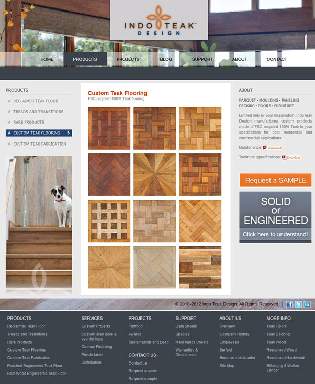Select Custom Teak Fabrication in sidebar
Viewport: 315px width, 384px height.
[40, 144]
